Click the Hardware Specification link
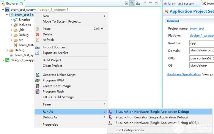The width and height of the screenshot is (214, 134). [x=184, y=74]
